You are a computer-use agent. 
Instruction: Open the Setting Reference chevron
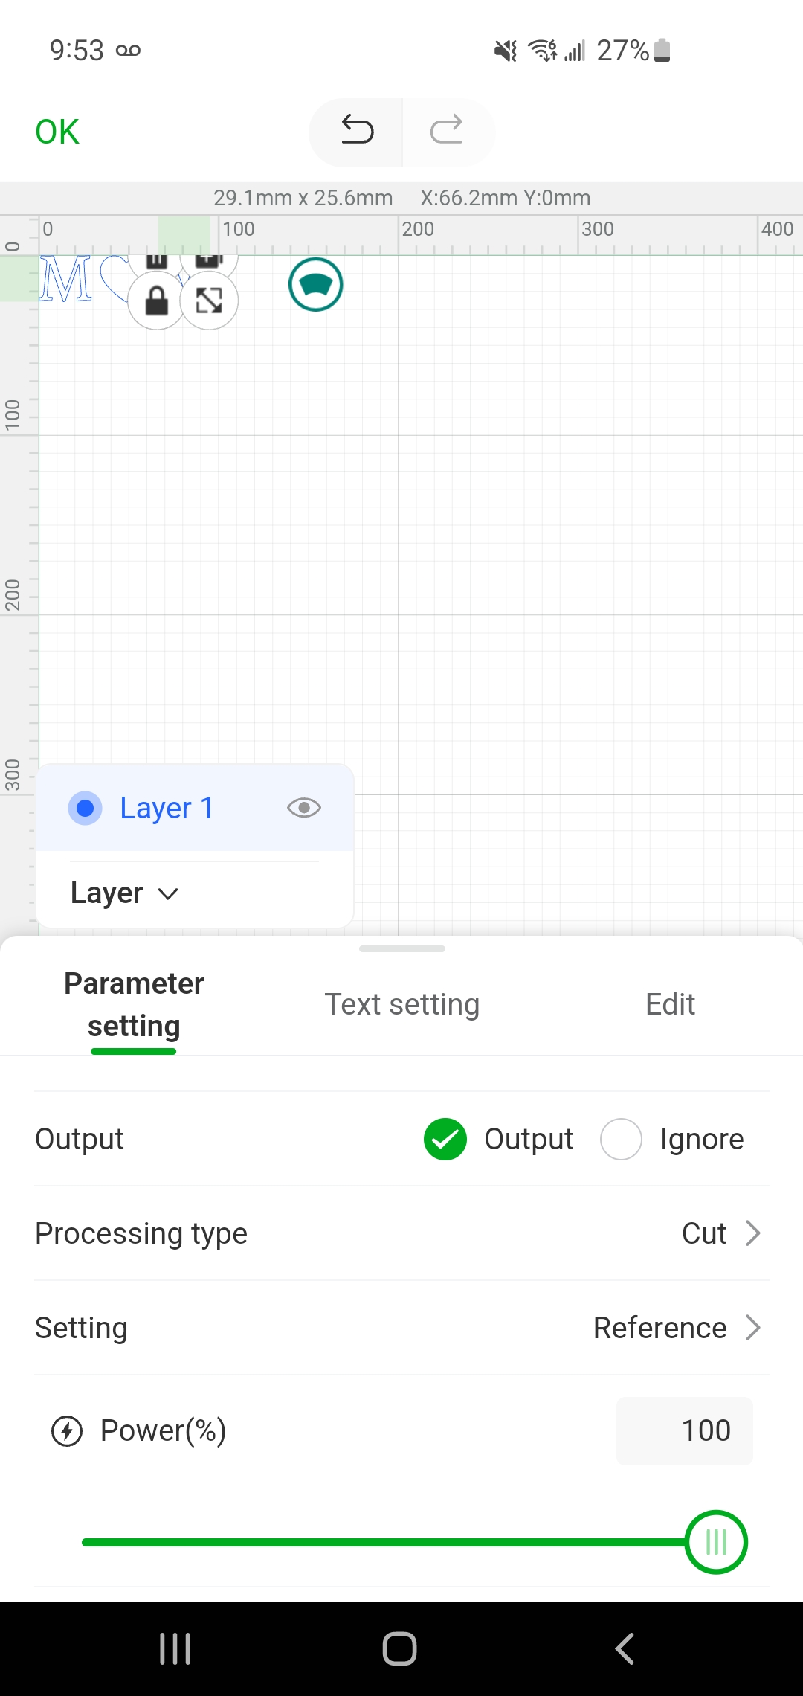pos(753,1328)
